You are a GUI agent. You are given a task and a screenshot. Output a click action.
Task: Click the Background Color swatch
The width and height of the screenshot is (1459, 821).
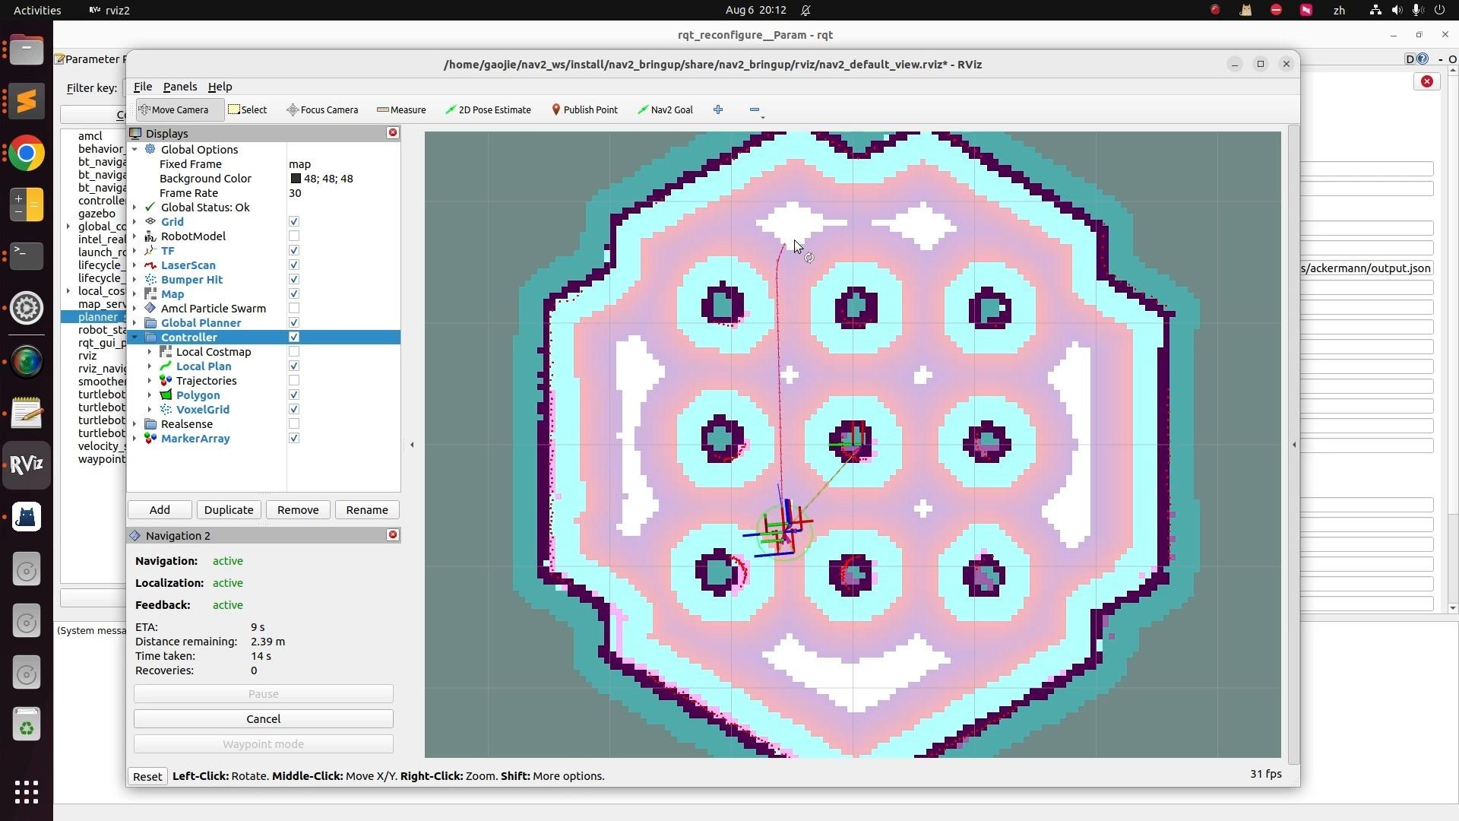[296, 179]
